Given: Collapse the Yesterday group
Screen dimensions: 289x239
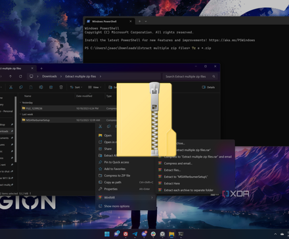Looking at the screenshot, I should click(20, 102).
